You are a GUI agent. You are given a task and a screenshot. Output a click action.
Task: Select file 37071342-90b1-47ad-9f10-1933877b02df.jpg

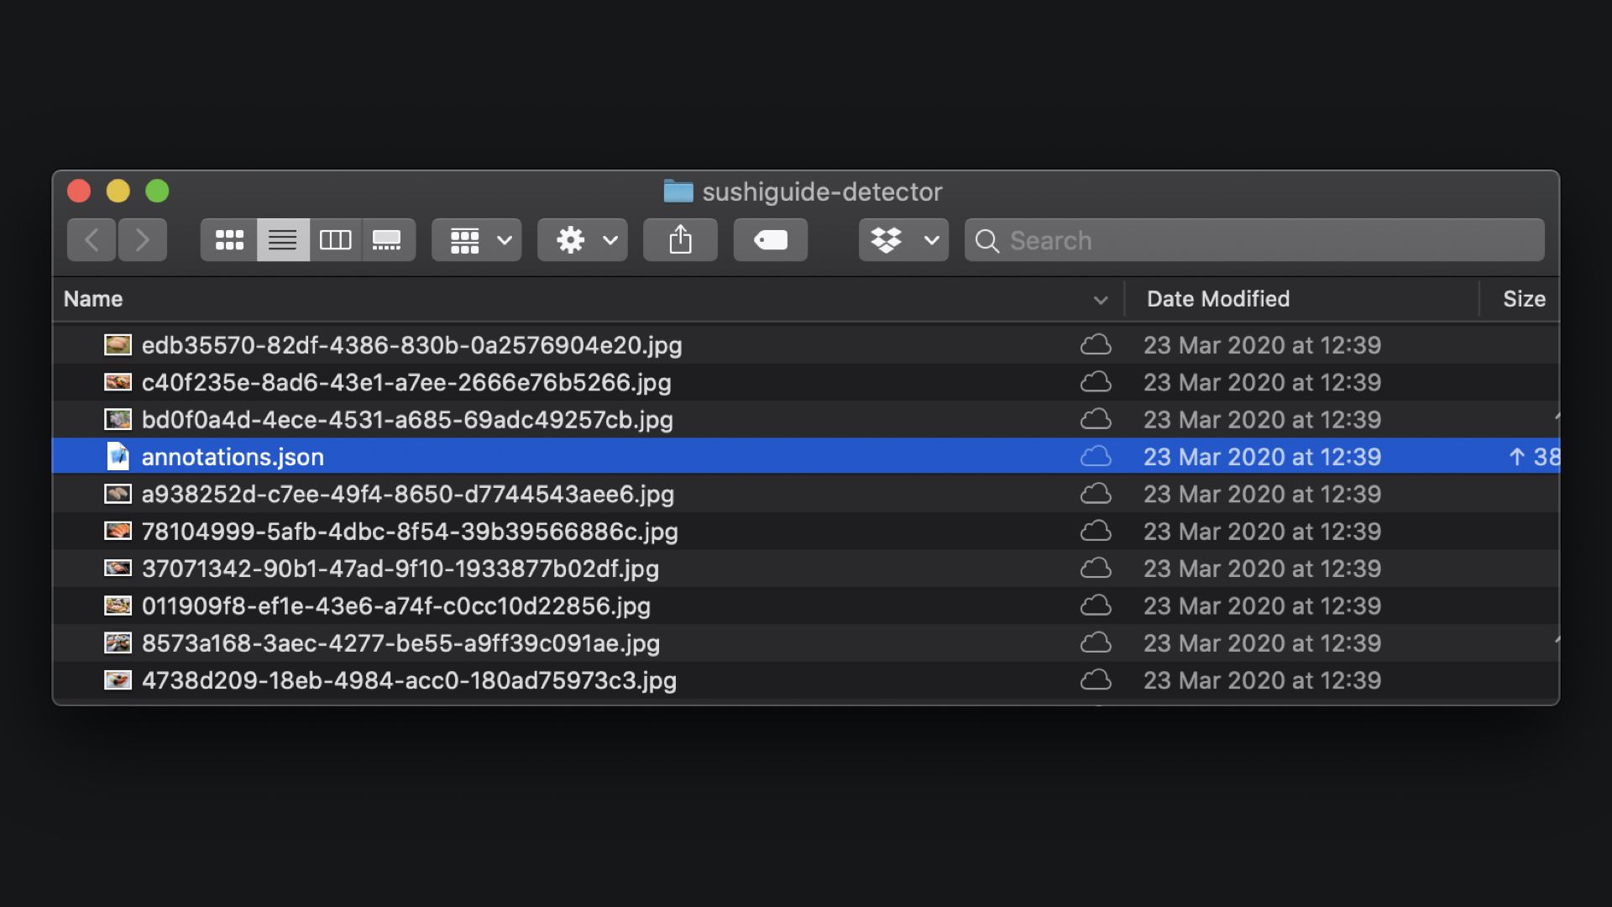coord(400,569)
